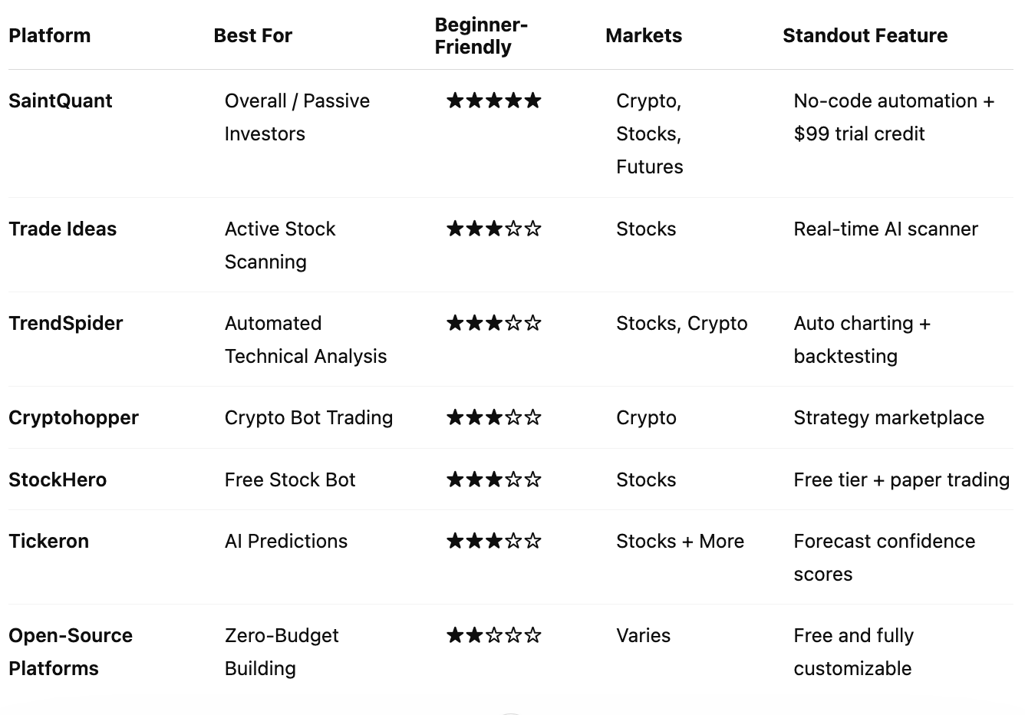Click the Standout Feature column header
The height and width of the screenshot is (715, 1025).
[x=865, y=35]
